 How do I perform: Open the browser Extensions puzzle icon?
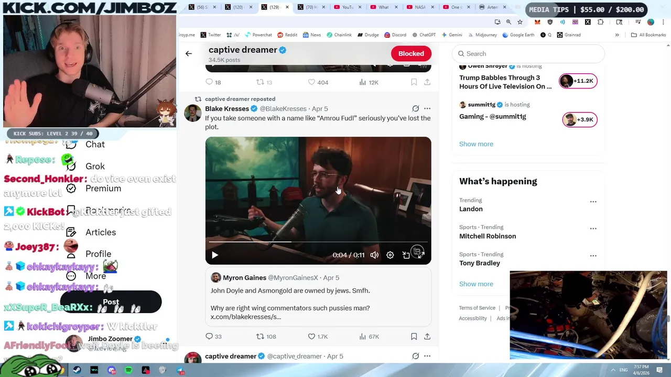600,22
